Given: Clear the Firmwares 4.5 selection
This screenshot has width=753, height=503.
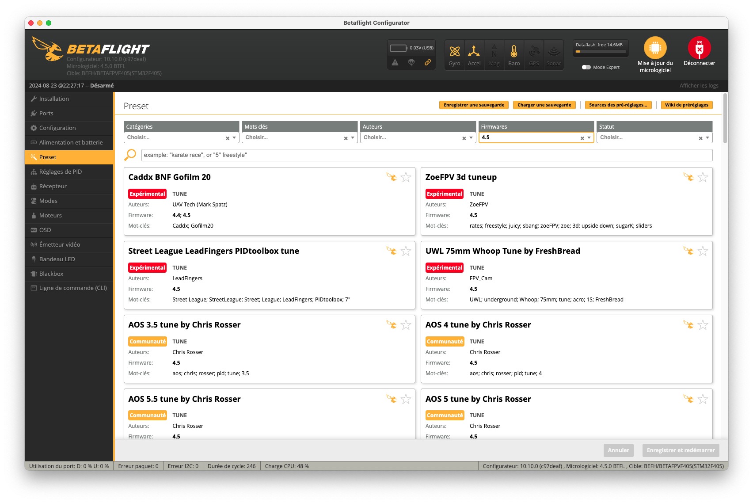Looking at the screenshot, I should click(x=582, y=138).
